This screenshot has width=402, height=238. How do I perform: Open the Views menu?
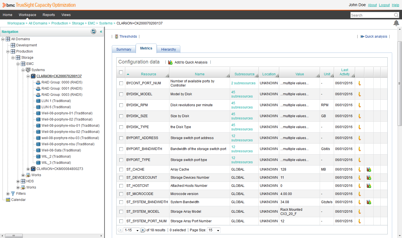point(66,15)
